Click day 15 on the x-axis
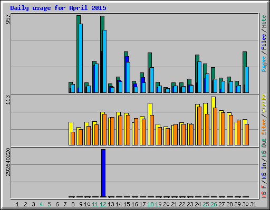270x210 pixels. click(127, 204)
